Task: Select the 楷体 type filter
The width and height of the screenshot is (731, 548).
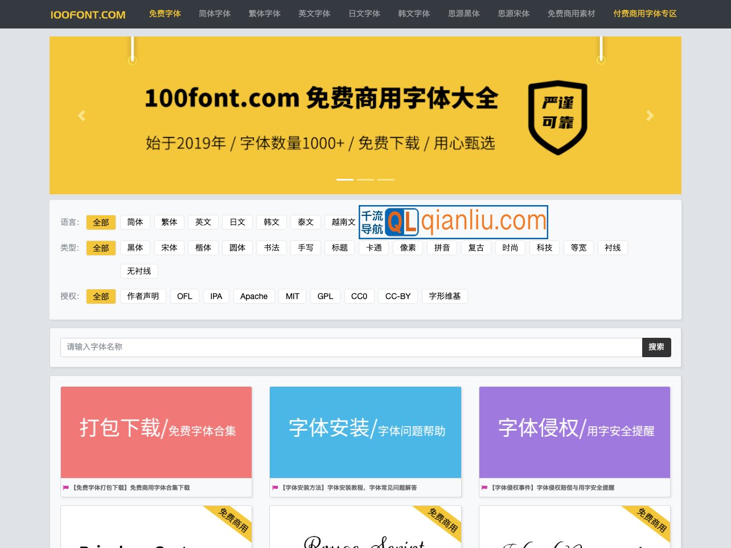Action: (203, 248)
